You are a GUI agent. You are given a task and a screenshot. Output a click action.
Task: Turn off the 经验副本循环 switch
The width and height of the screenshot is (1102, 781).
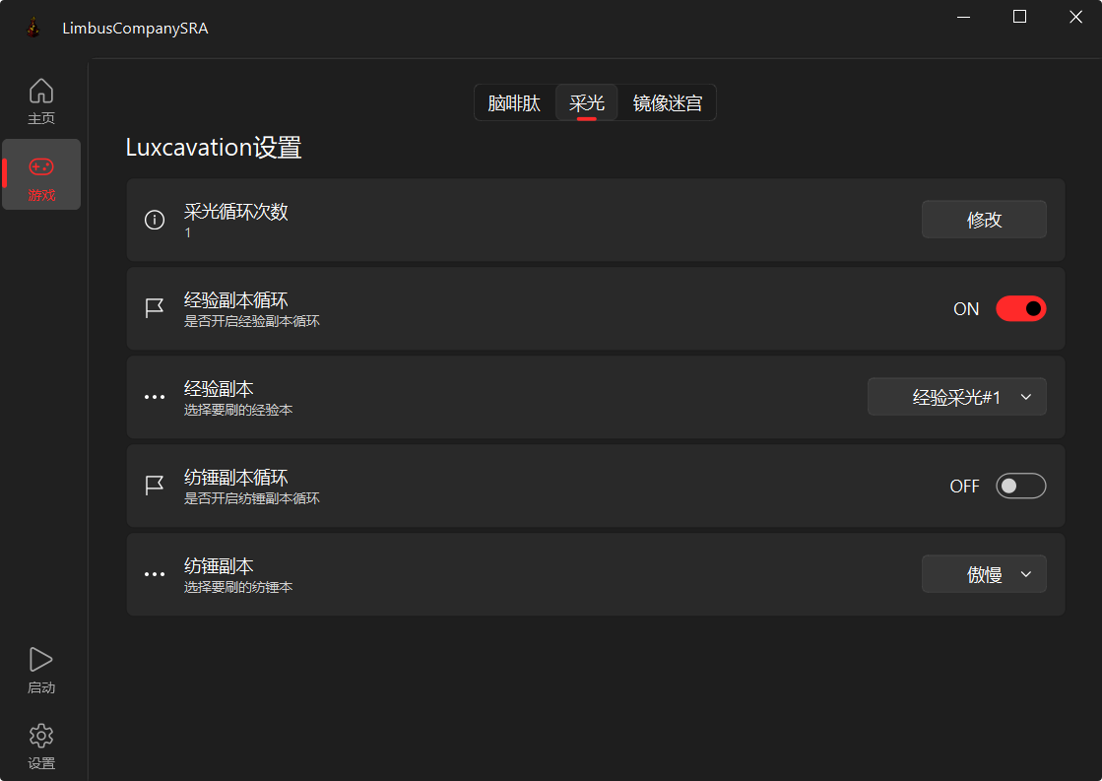coord(1020,308)
